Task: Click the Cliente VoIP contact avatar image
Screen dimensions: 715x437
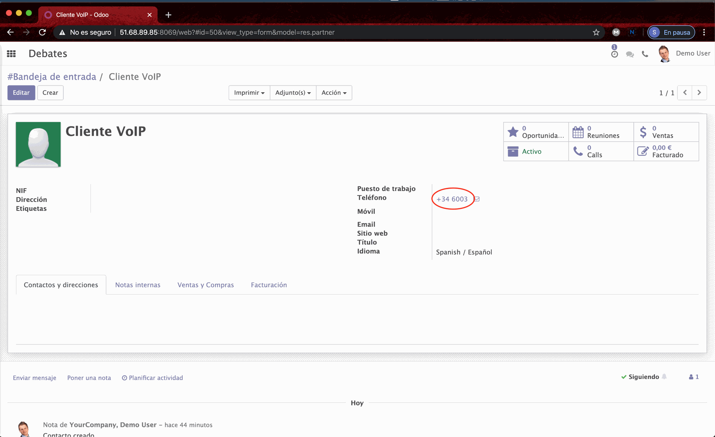Action: pyautogui.click(x=38, y=144)
